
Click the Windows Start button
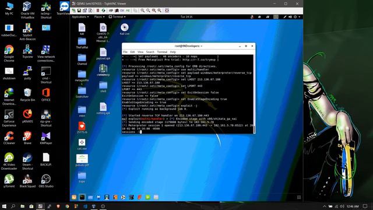coord(4,206)
